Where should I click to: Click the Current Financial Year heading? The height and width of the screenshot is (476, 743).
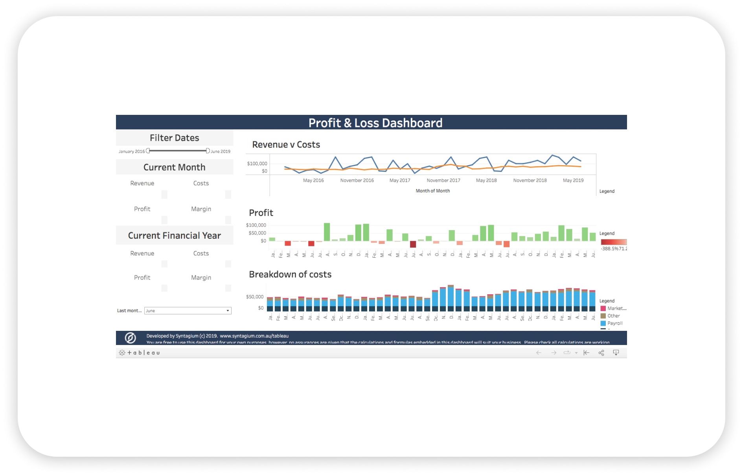pyautogui.click(x=175, y=235)
